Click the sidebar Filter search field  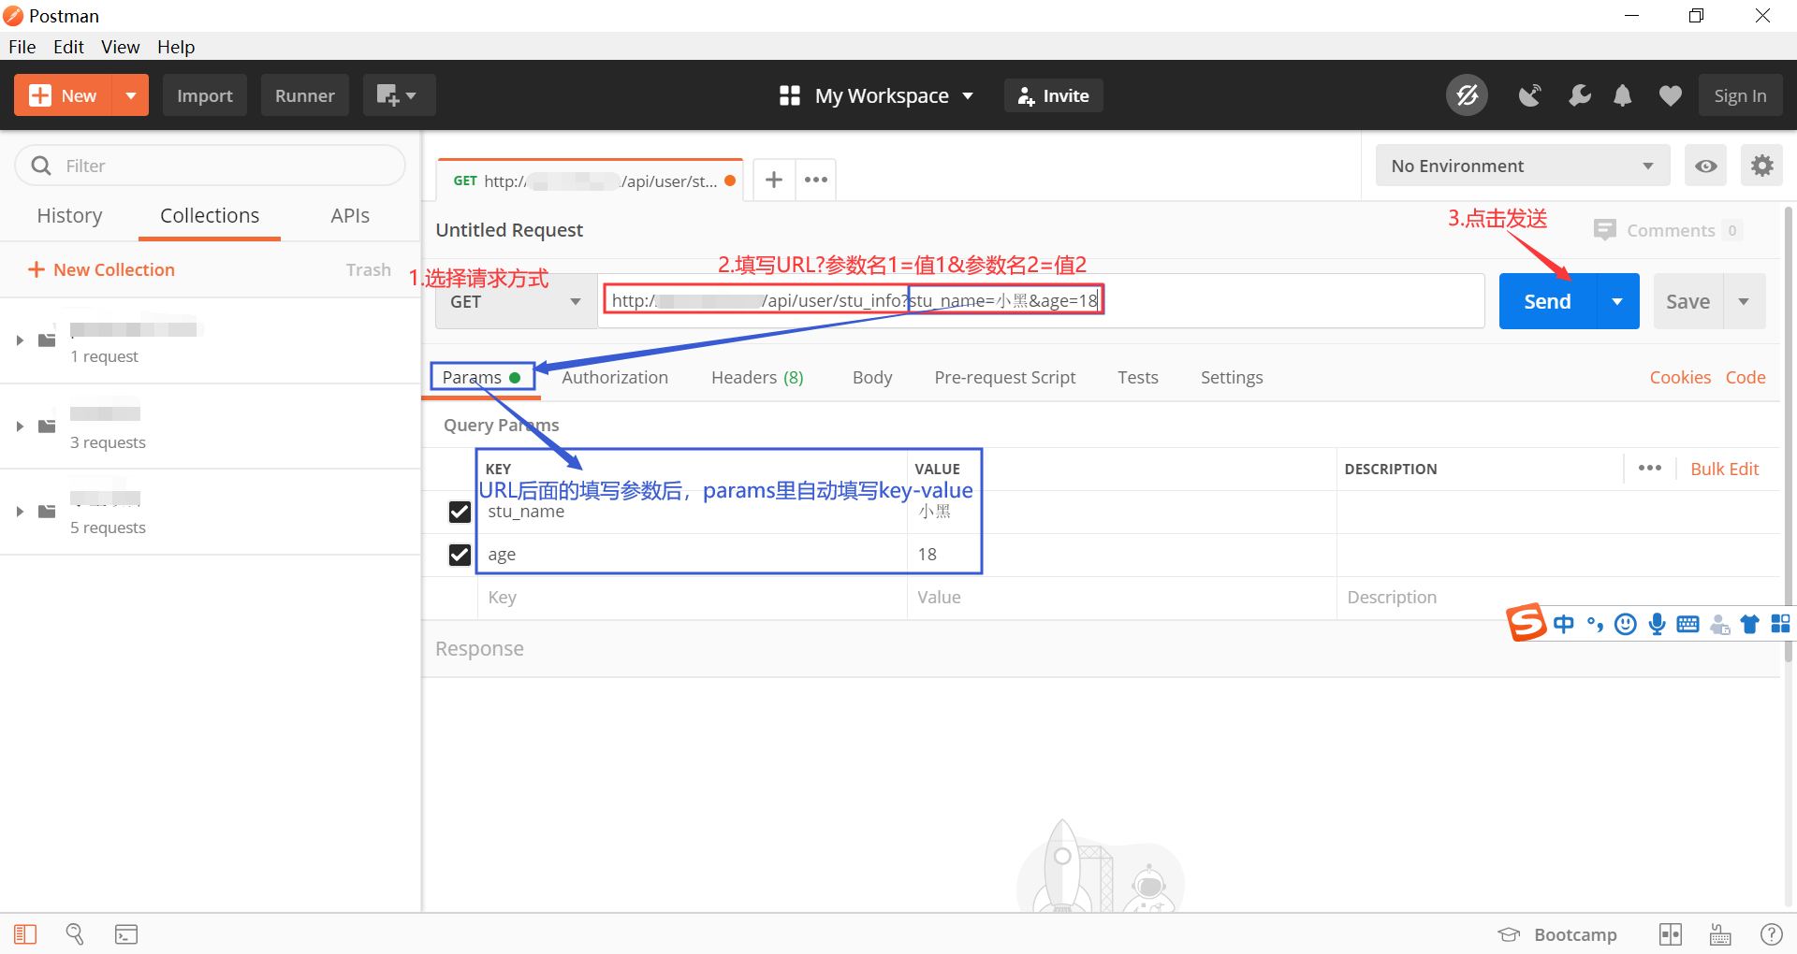pos(211,166)
